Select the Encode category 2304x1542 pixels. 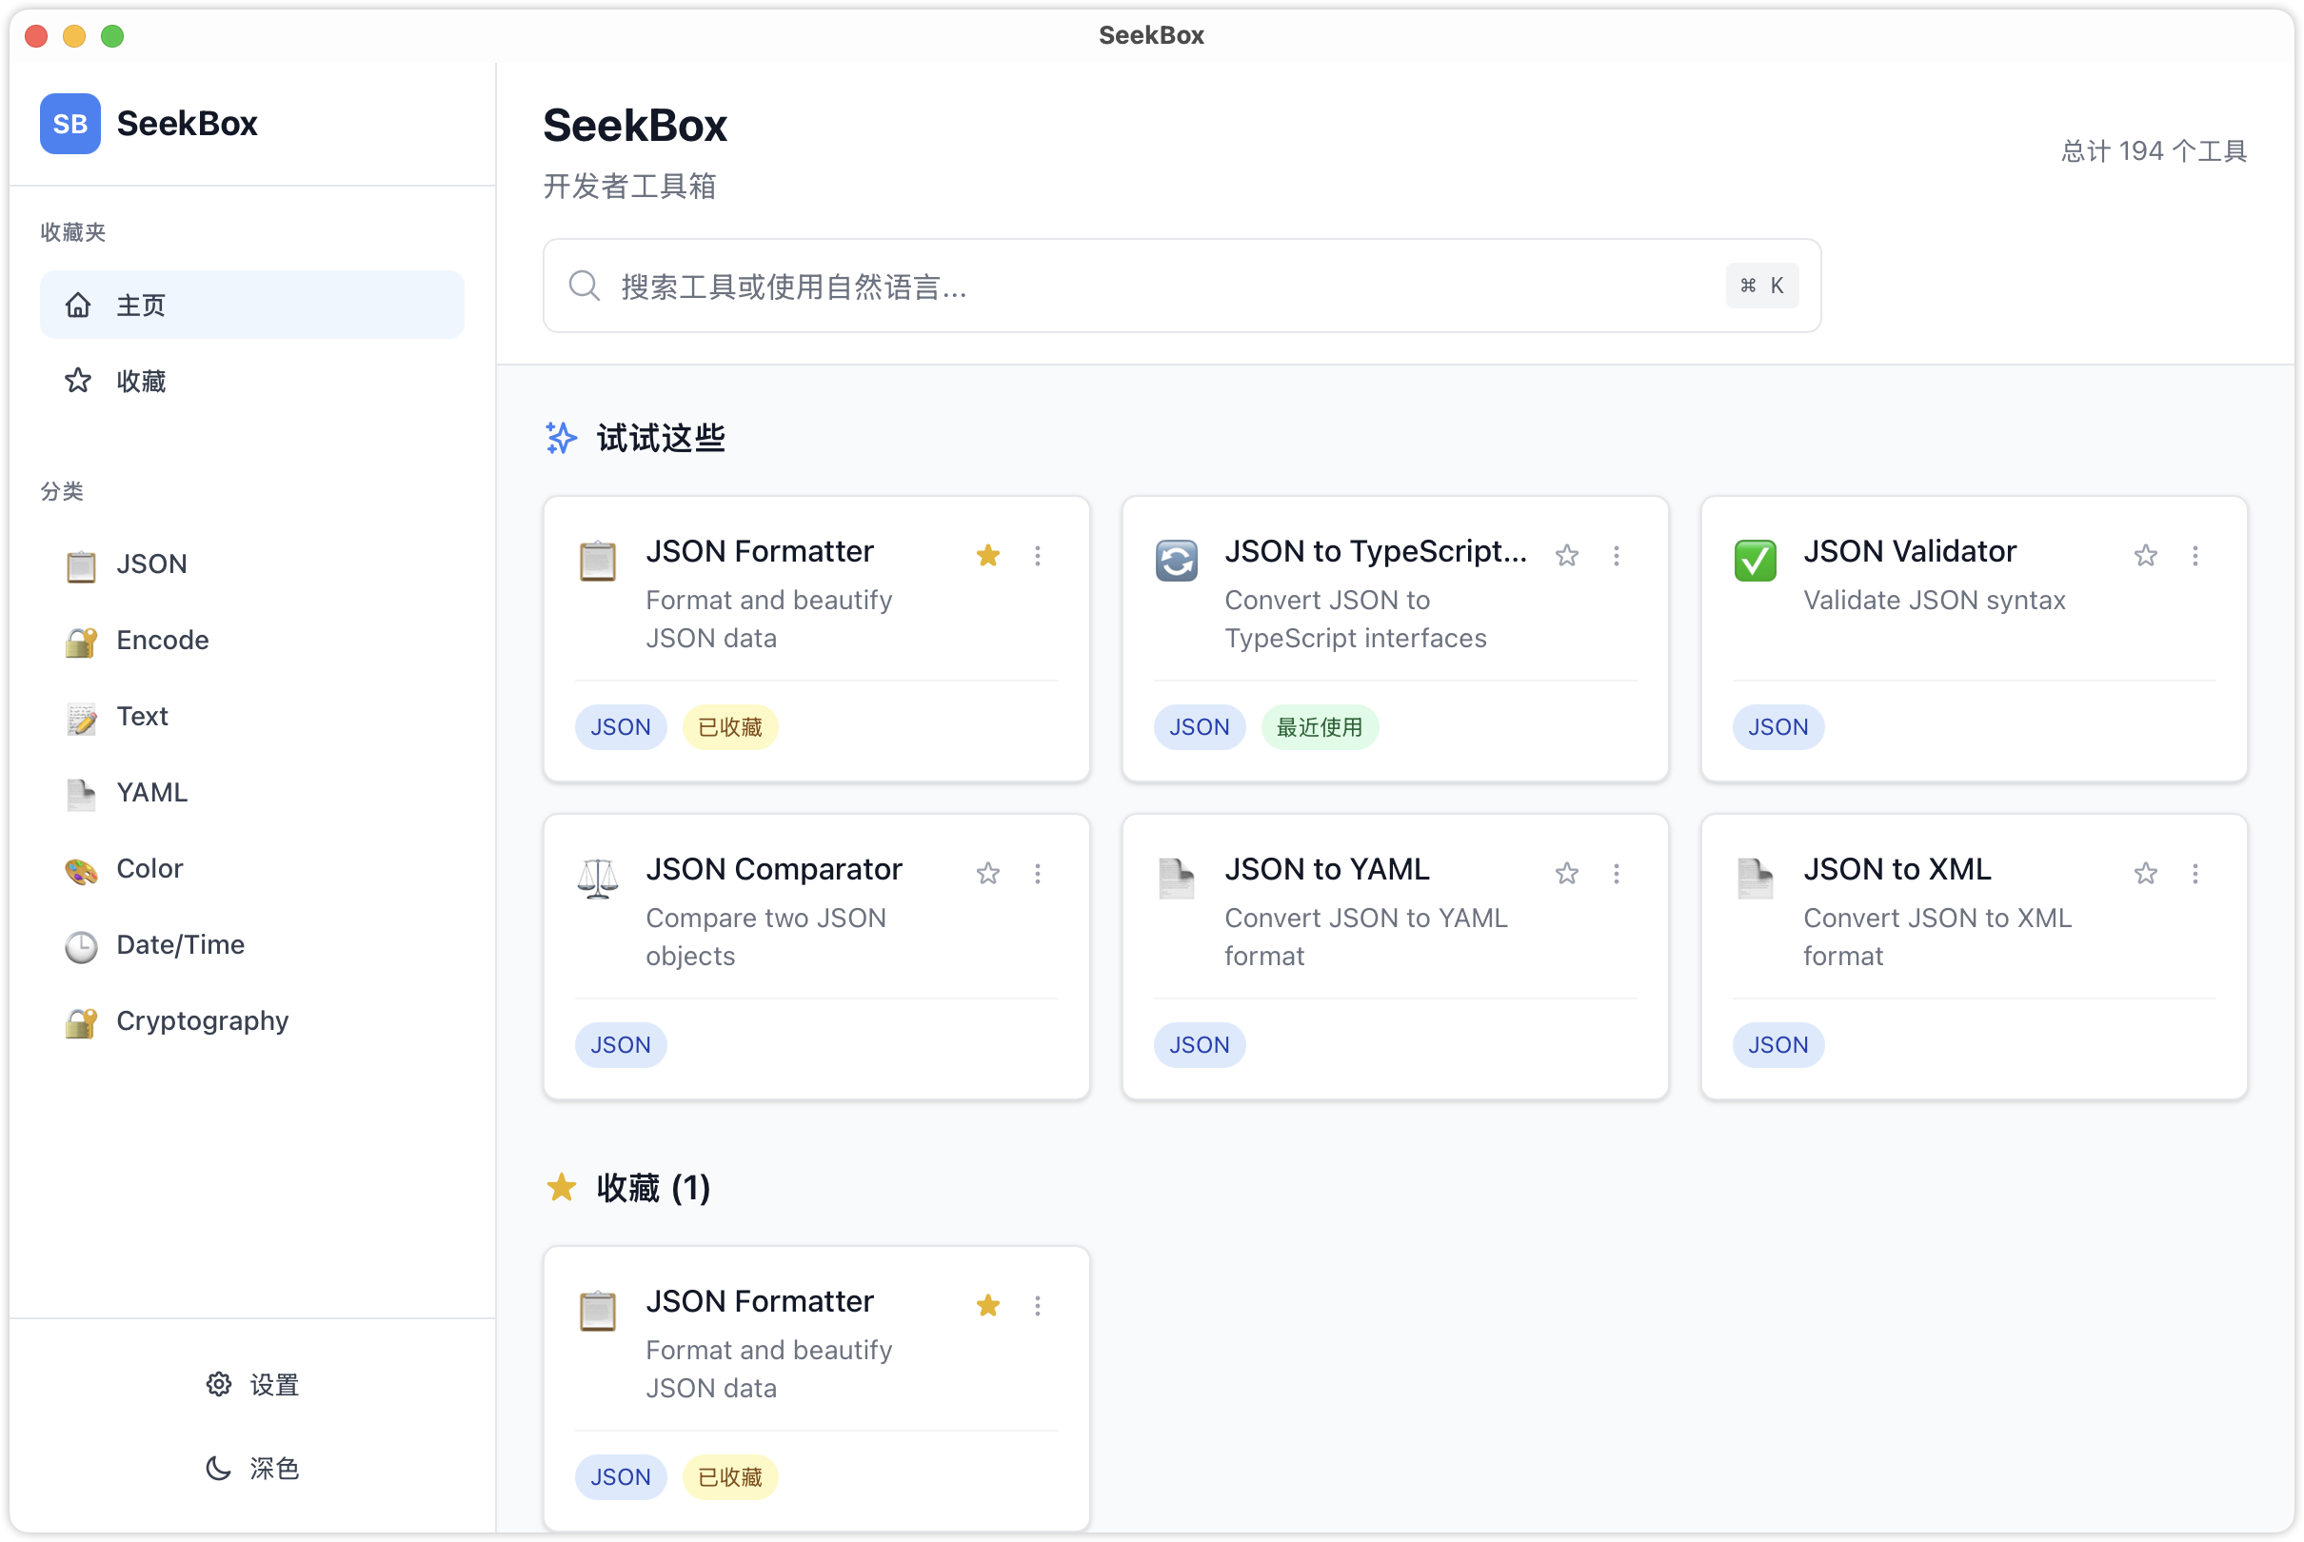(x=162, y=641)
